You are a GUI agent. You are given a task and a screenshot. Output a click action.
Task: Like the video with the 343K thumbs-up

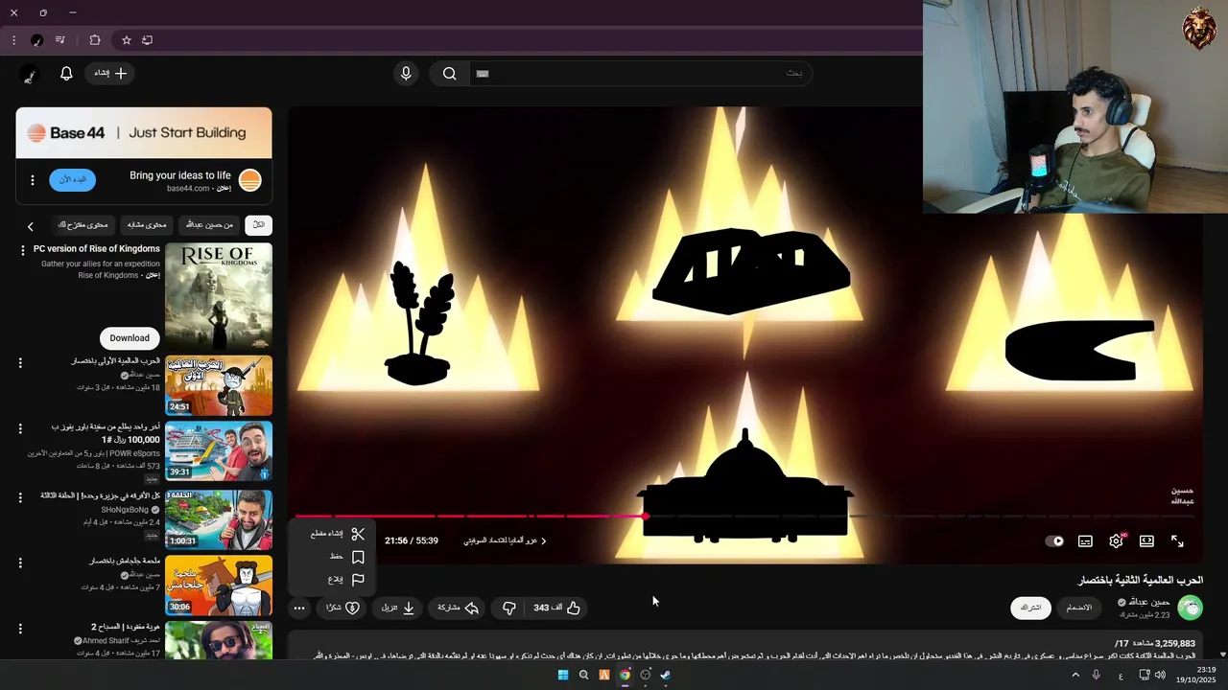pyautogui.click(x=556, y=608)
